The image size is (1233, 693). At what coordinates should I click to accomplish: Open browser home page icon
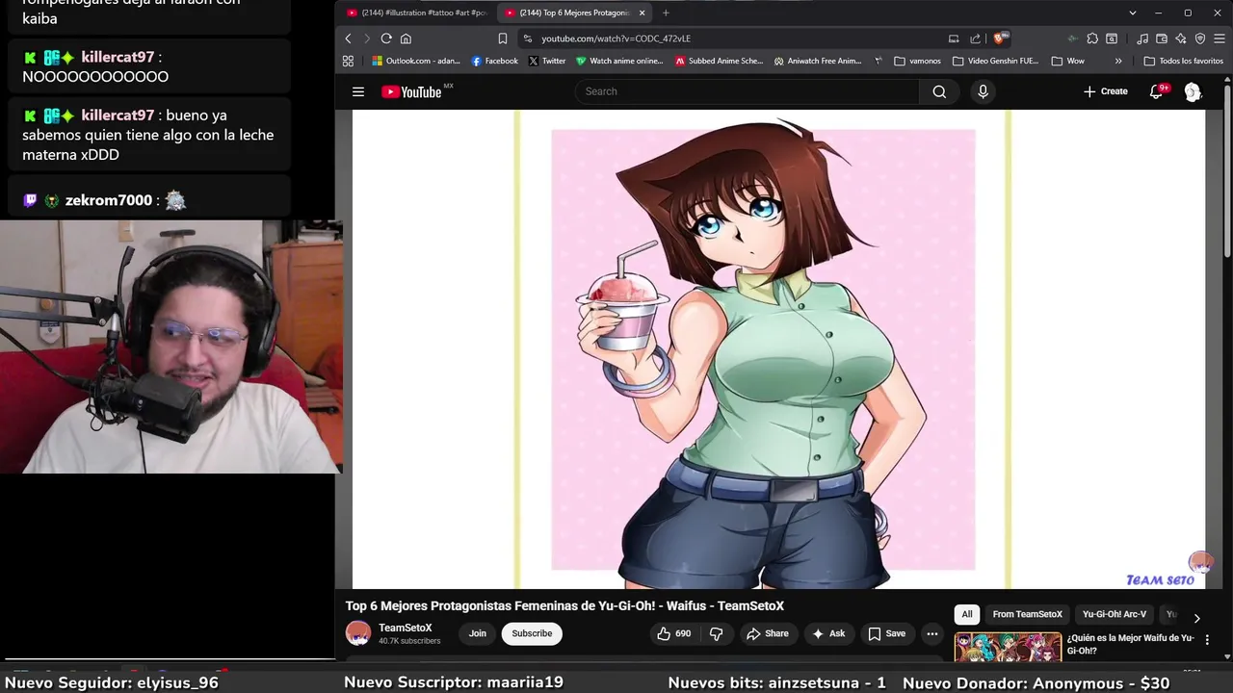pyautogui.click(x=406, y=38)
